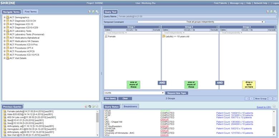The width and height of the screenshot is (279, 138).
Task: Click the last-page arrow beside New Group
Action: coord(275,99)
